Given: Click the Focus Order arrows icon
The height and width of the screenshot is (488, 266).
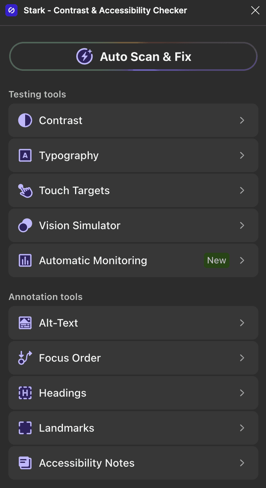Looking at the screenshot, I should 25,358.
